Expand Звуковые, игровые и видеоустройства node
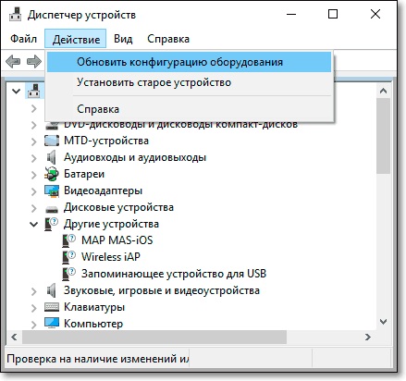The width and height of the screenshot is (406, 381). tap(33, 291)
